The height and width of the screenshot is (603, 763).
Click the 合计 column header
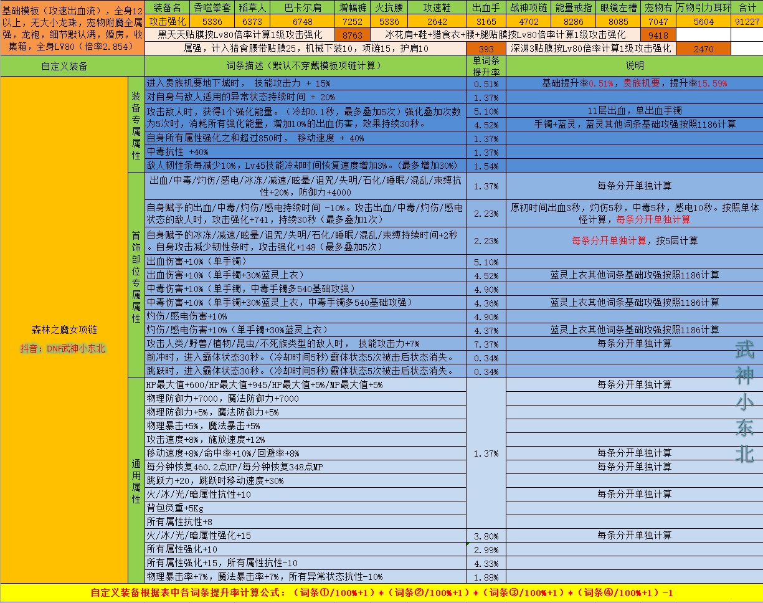pyautogui.click(x=747, y=7)
